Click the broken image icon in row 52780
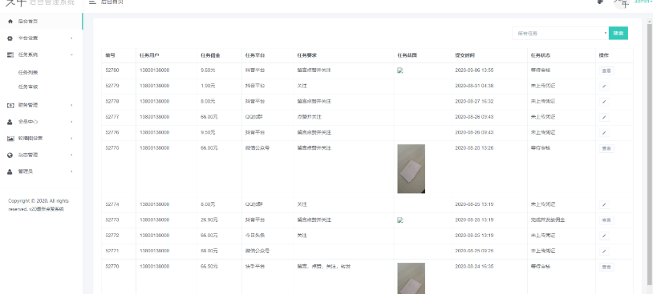 click(400, 70)
